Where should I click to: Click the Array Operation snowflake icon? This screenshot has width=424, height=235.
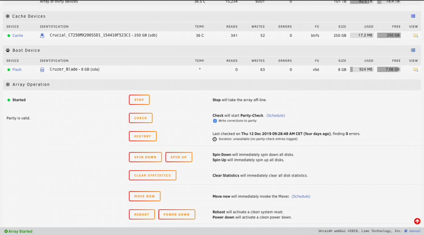pyautogui.click(x=8, y=85)
